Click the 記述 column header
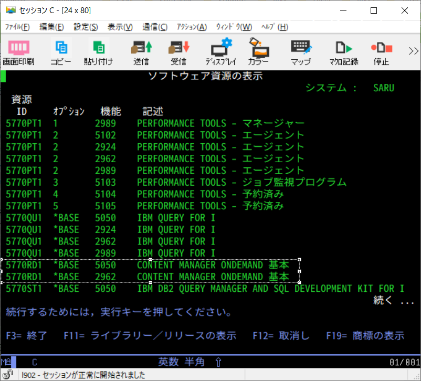The image size is (421, 381). (153, 111)
